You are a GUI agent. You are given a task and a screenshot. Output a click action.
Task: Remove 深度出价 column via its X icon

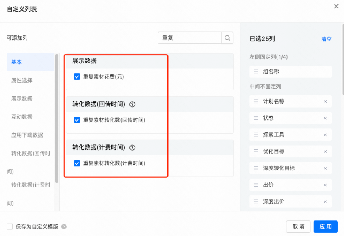click(x=325, y=201)
